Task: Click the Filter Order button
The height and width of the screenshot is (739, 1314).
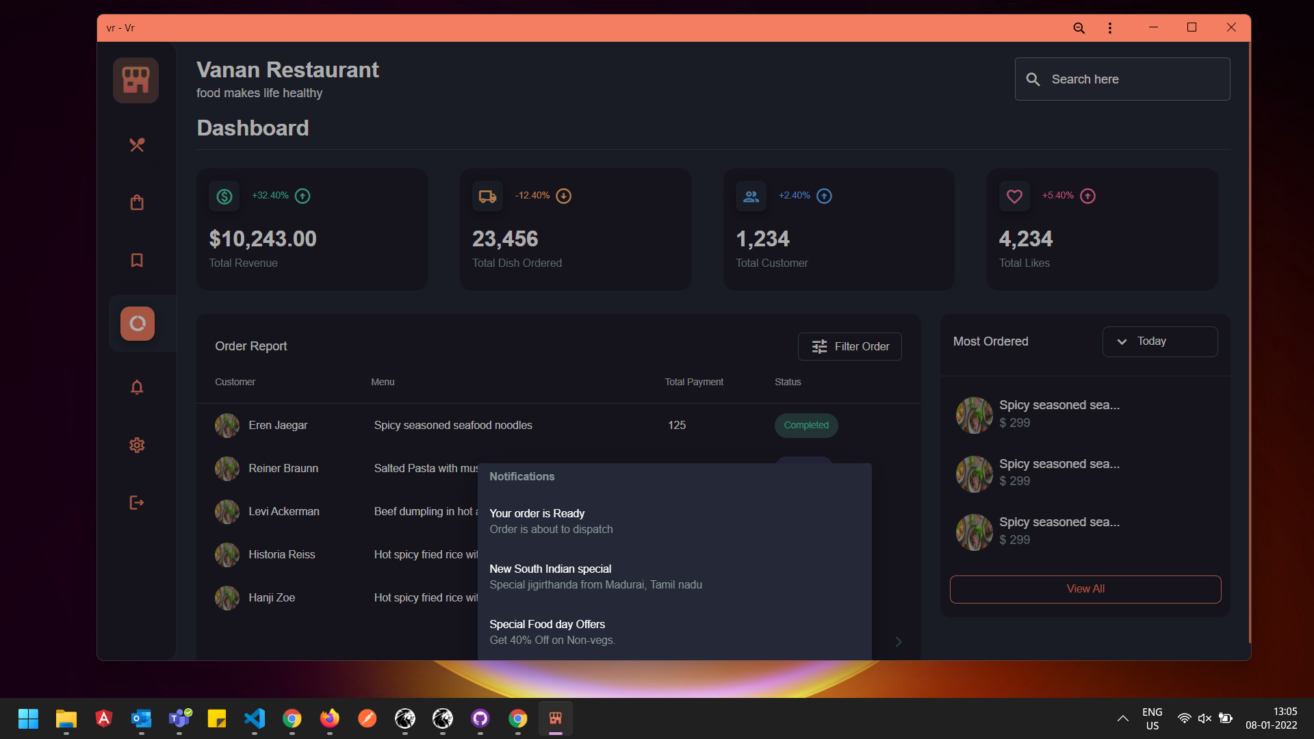Action: click(x=849, y=346)
